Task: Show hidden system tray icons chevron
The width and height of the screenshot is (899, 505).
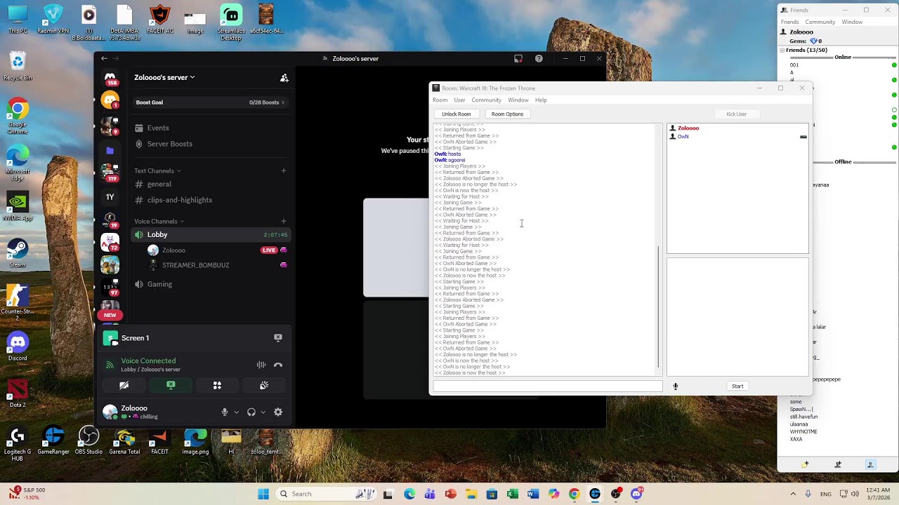Action: (793, 494)
